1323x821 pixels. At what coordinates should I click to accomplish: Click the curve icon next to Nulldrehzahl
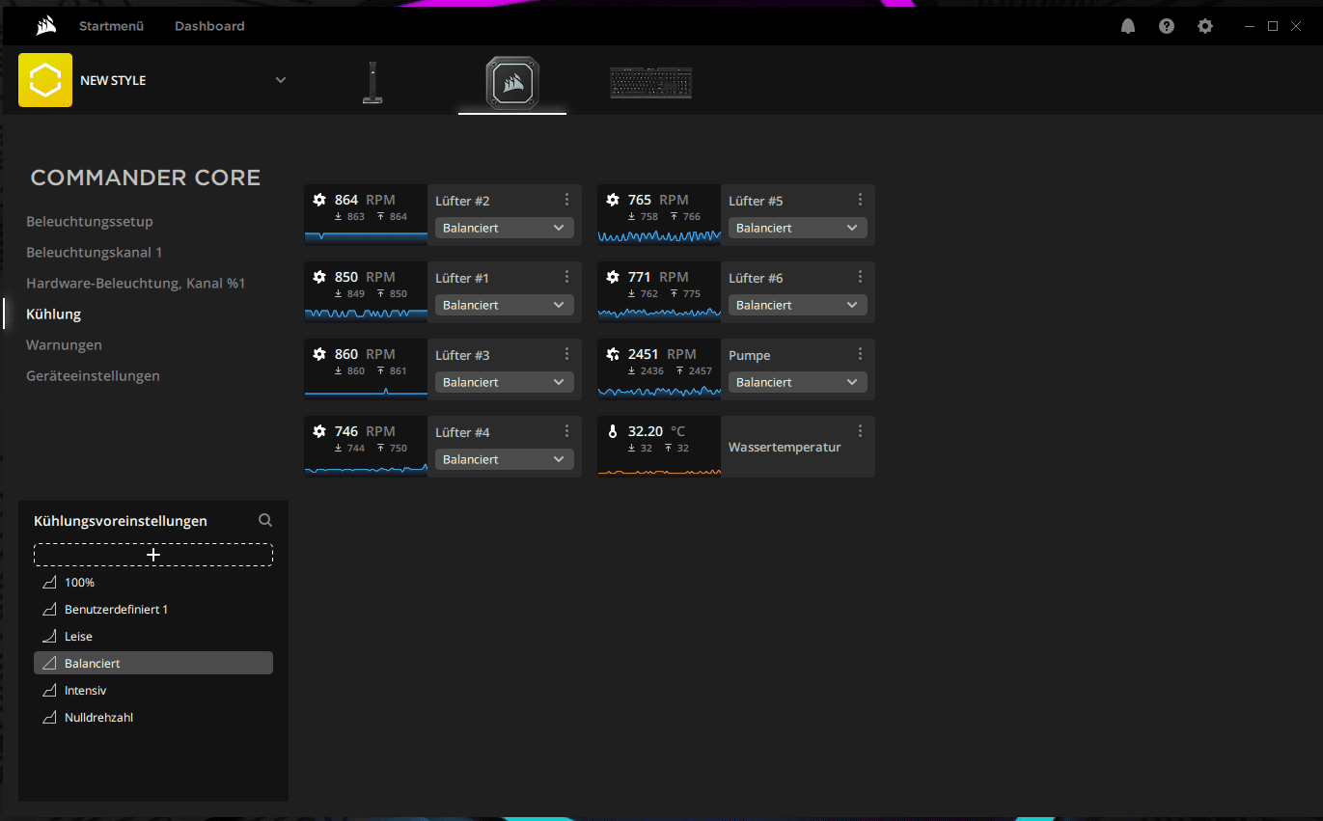point(49,718)
